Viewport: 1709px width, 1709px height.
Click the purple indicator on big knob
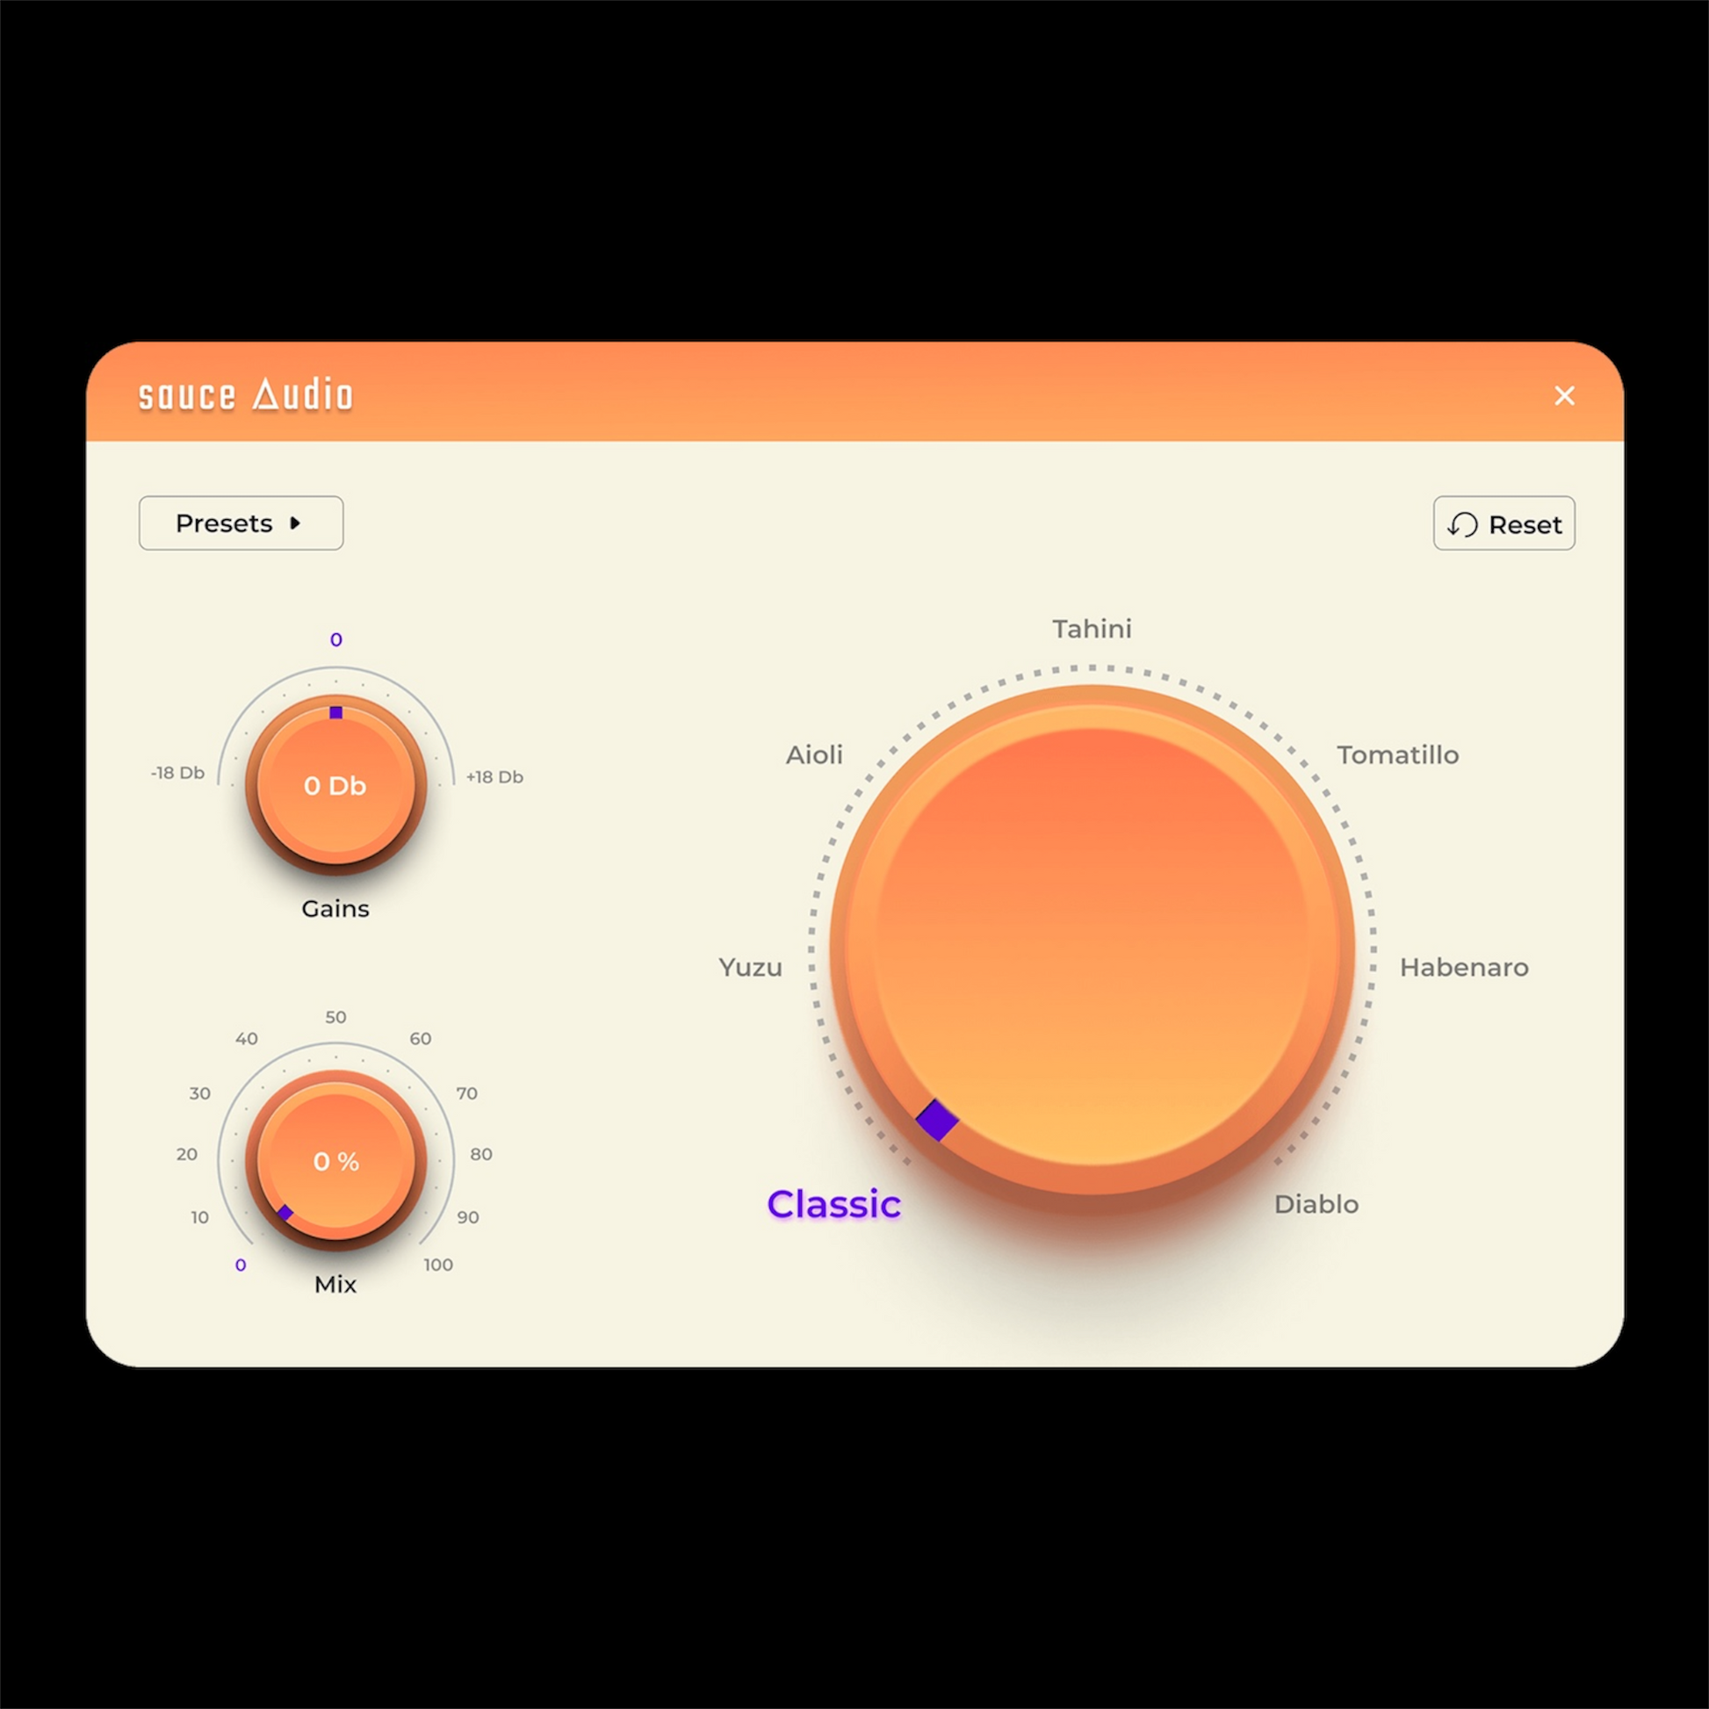[x=937, y=1121]
